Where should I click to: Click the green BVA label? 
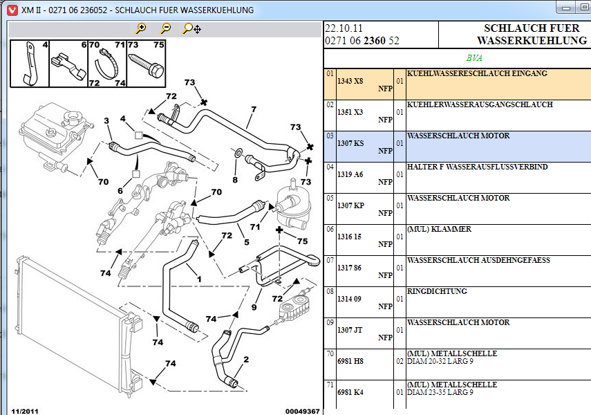point(474,57)
